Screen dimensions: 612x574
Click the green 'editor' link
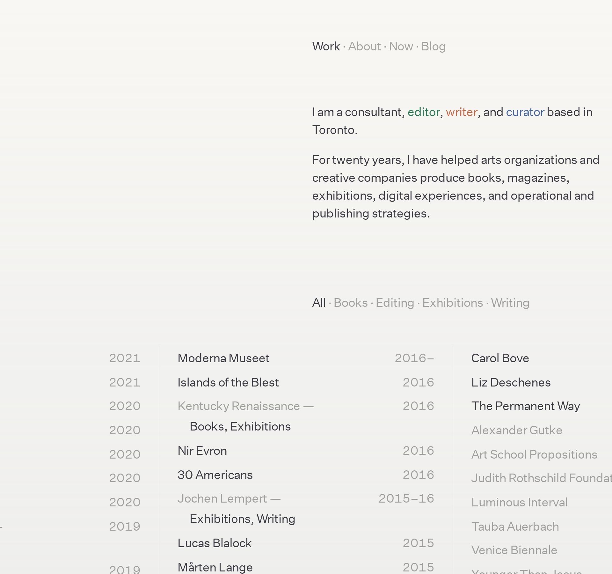[x=424, y=112]
